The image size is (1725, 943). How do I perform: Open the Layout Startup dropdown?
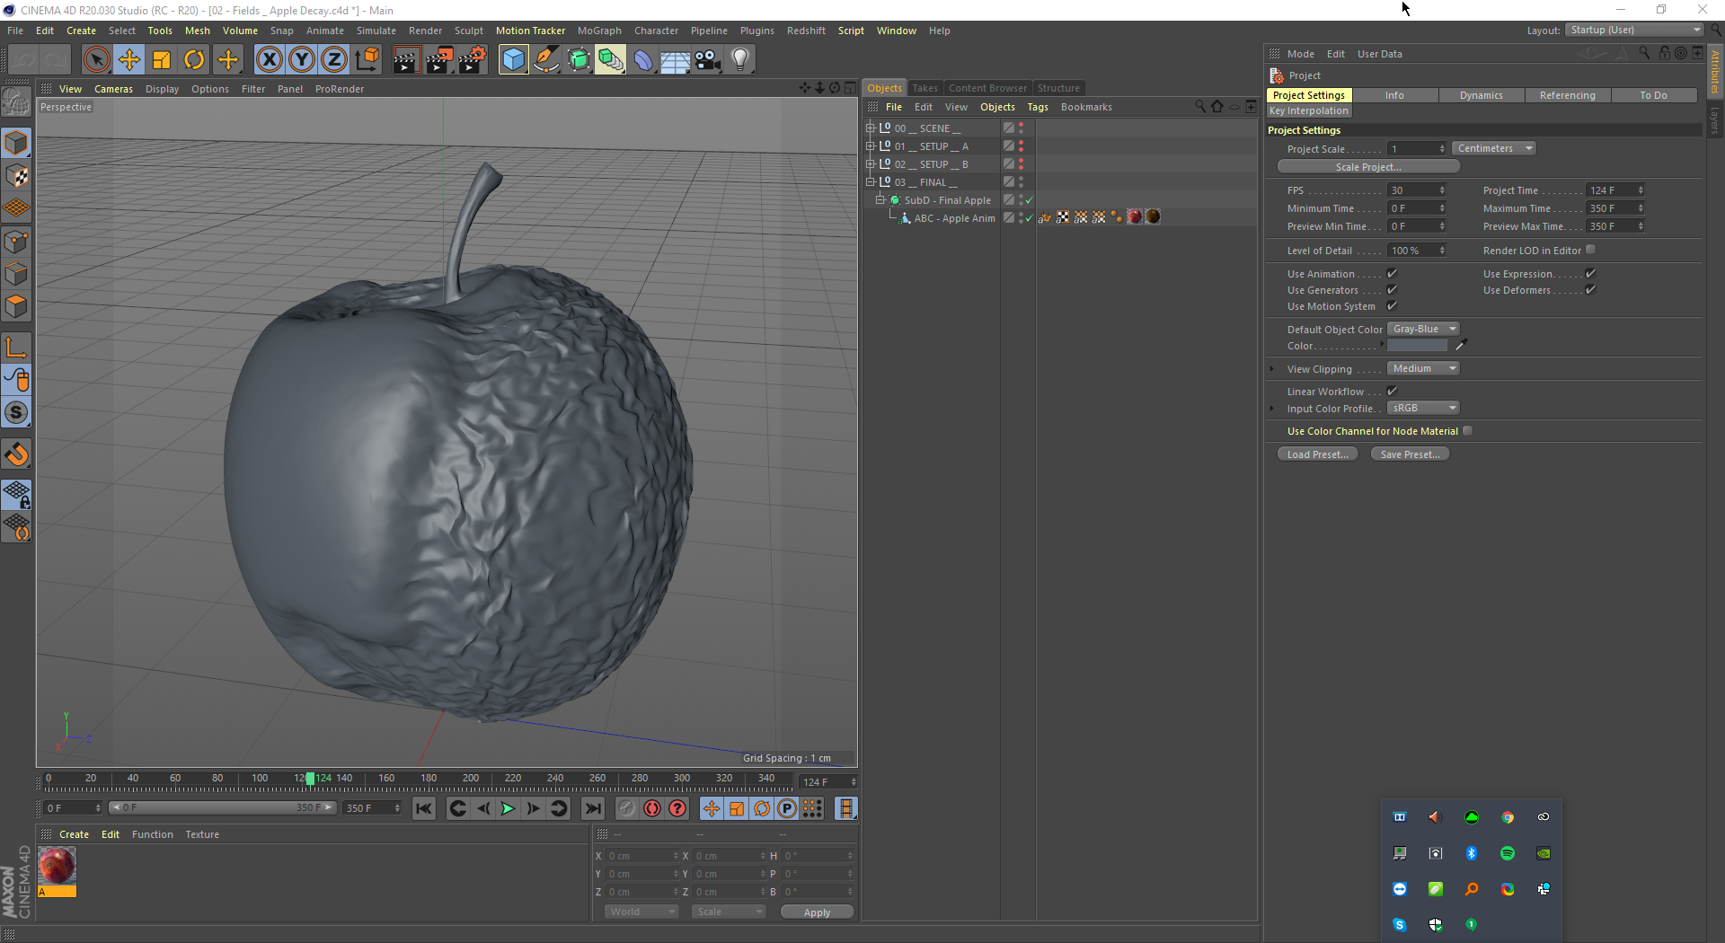click(1635, 31)
